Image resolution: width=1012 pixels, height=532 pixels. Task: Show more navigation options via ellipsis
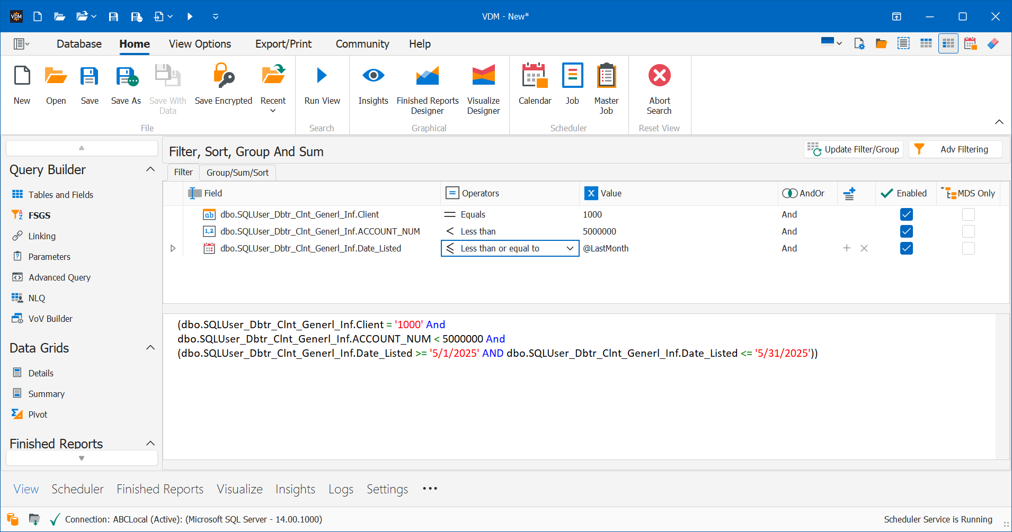click(x=430, y=488)
